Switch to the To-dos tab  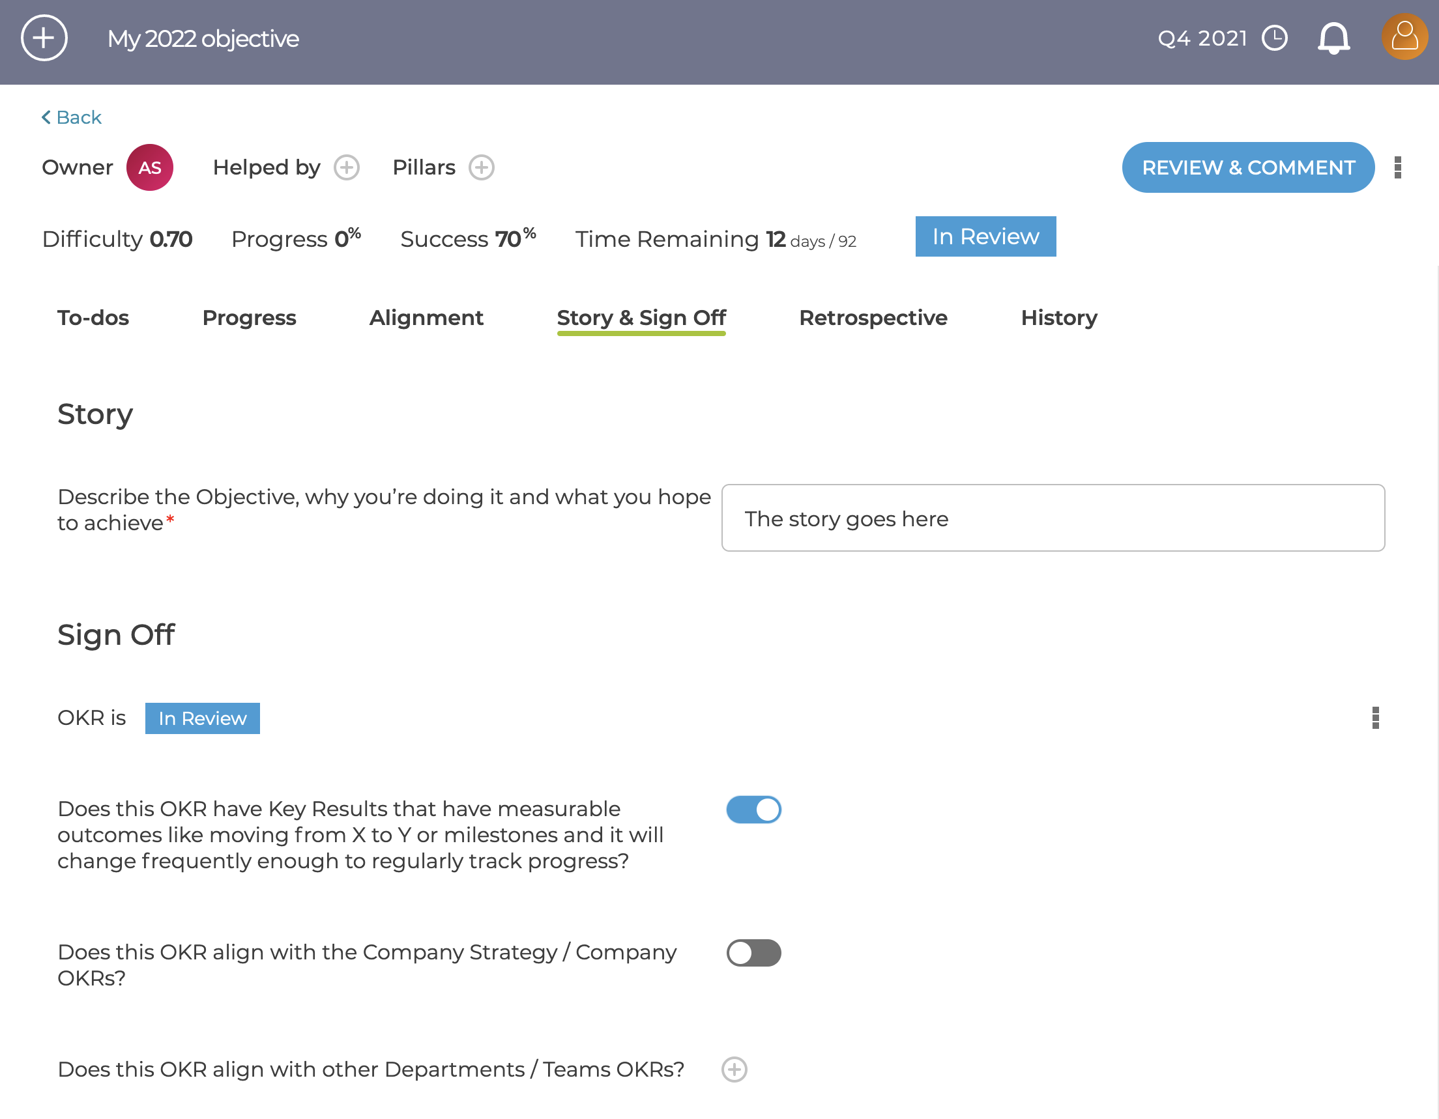pyautogui.click(x=93, y=318)
